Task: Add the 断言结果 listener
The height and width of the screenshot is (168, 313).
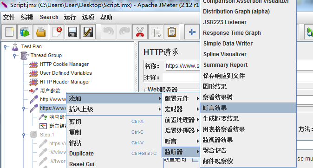Action: point(248,108)
